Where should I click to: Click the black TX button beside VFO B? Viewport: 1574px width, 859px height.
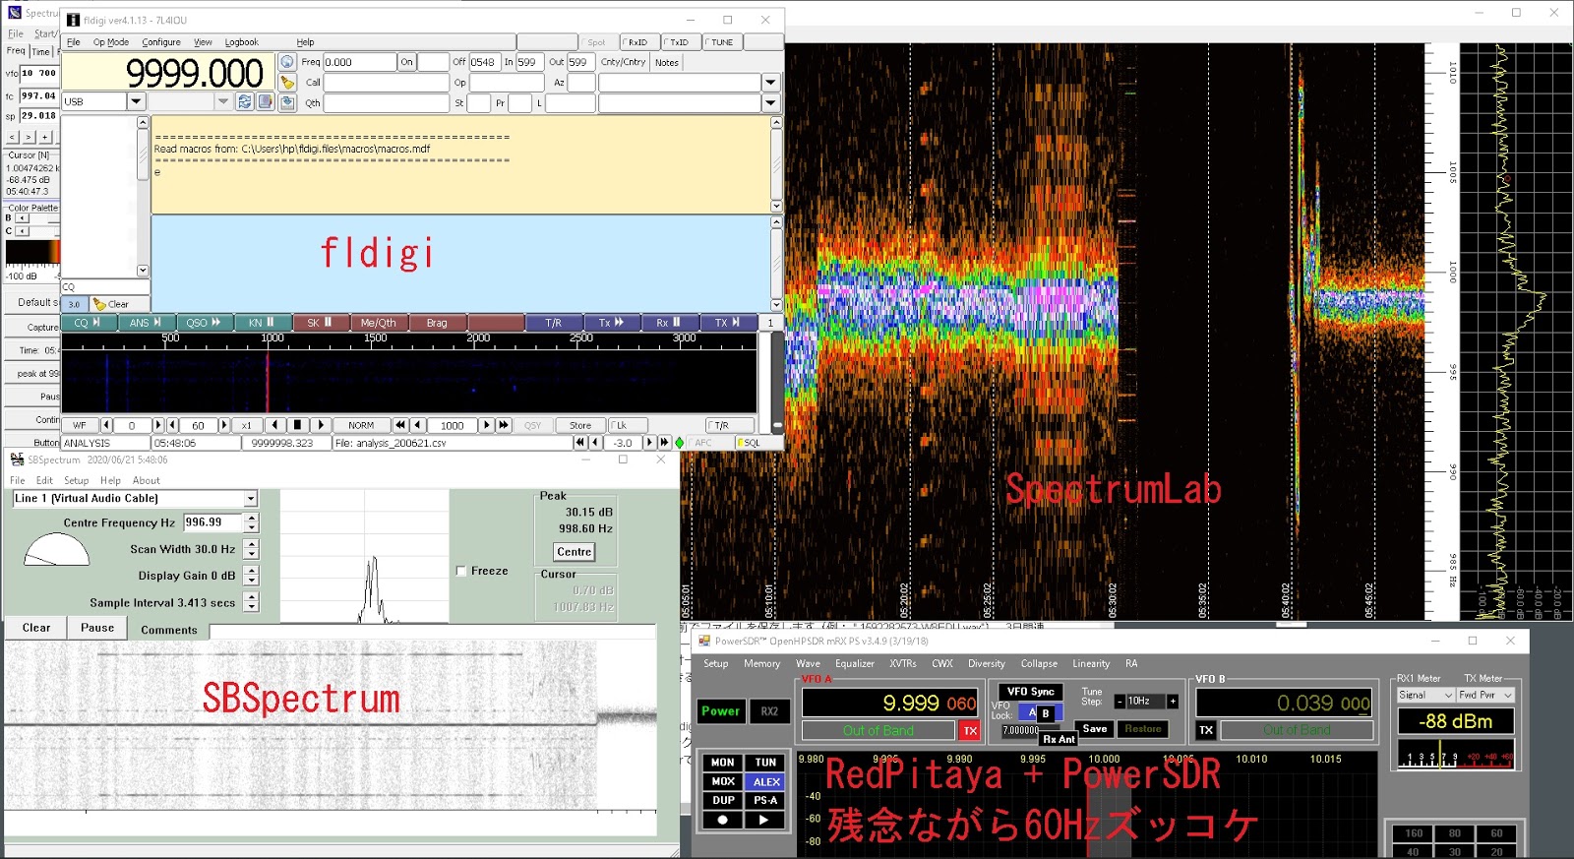[1206, 730]
